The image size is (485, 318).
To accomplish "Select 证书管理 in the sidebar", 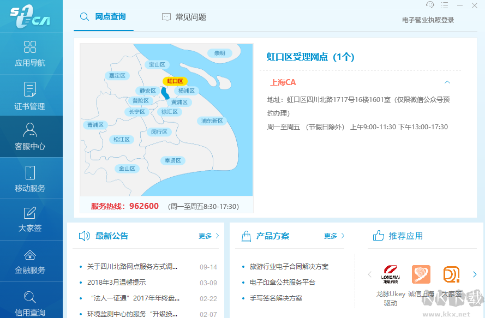I will pyautogui.click(x=31, y=95).
